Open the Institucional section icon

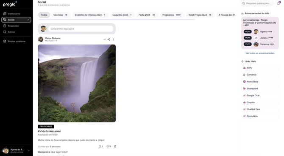(x=5, y=14)
